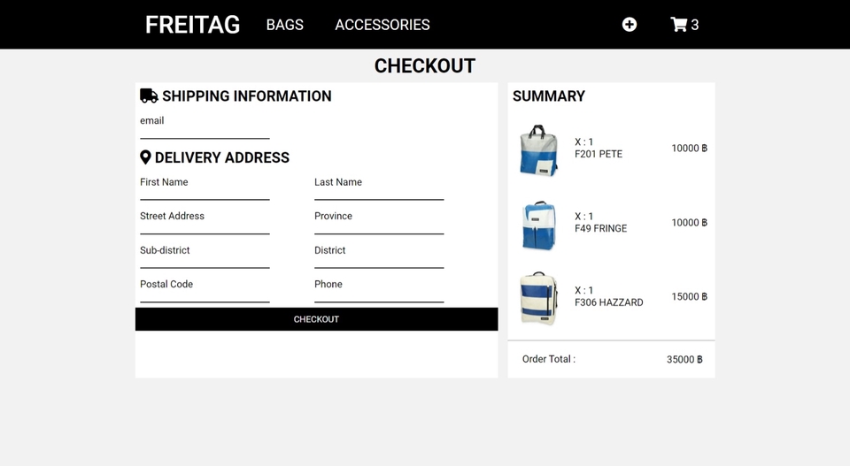Focus the Postal Code field
Screen dimensions: 850x466
pyautogui.click(x=205, y=296)
